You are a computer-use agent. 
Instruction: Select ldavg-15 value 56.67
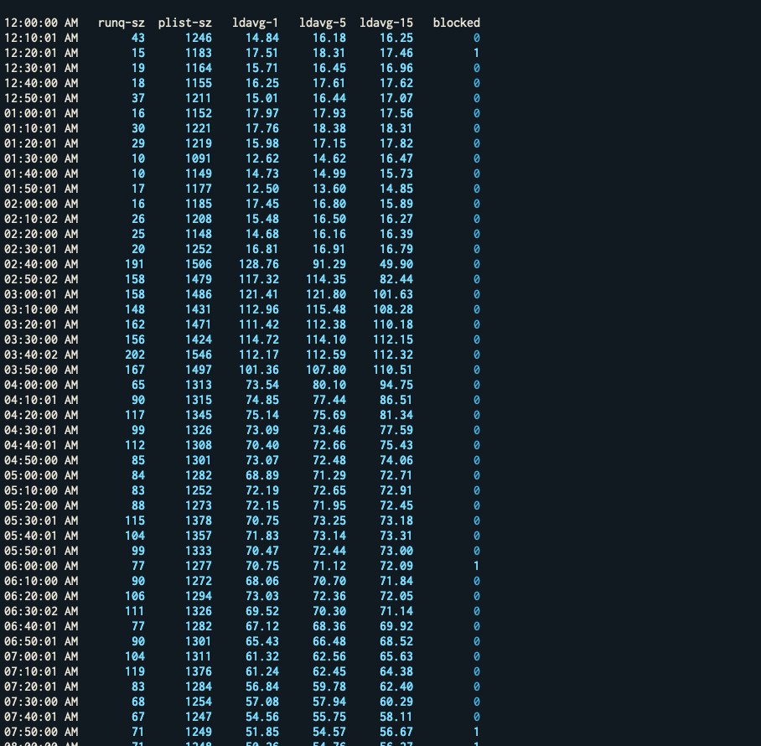(396, 732)
